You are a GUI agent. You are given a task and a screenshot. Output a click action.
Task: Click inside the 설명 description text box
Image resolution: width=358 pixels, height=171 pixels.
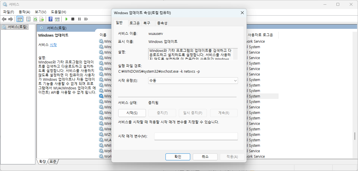point(193,54)
